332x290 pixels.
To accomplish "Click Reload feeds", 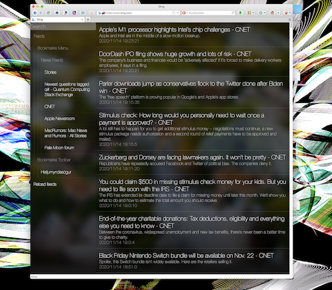I will [44, 184].
